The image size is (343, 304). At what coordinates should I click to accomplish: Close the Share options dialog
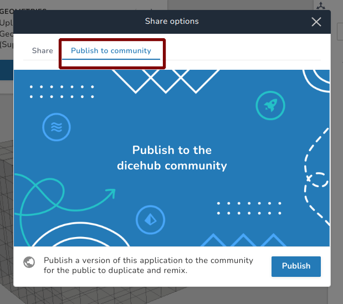pos(316,22)
